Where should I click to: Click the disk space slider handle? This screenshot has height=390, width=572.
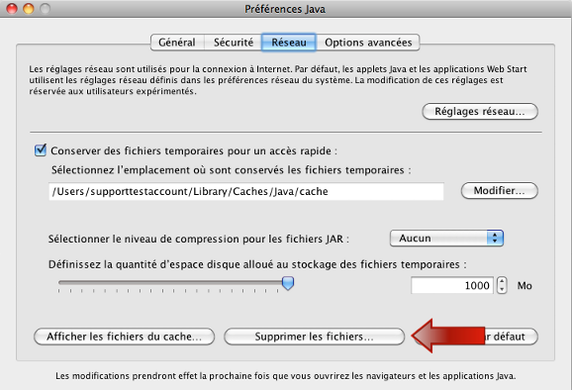click(x=288, y=283)
